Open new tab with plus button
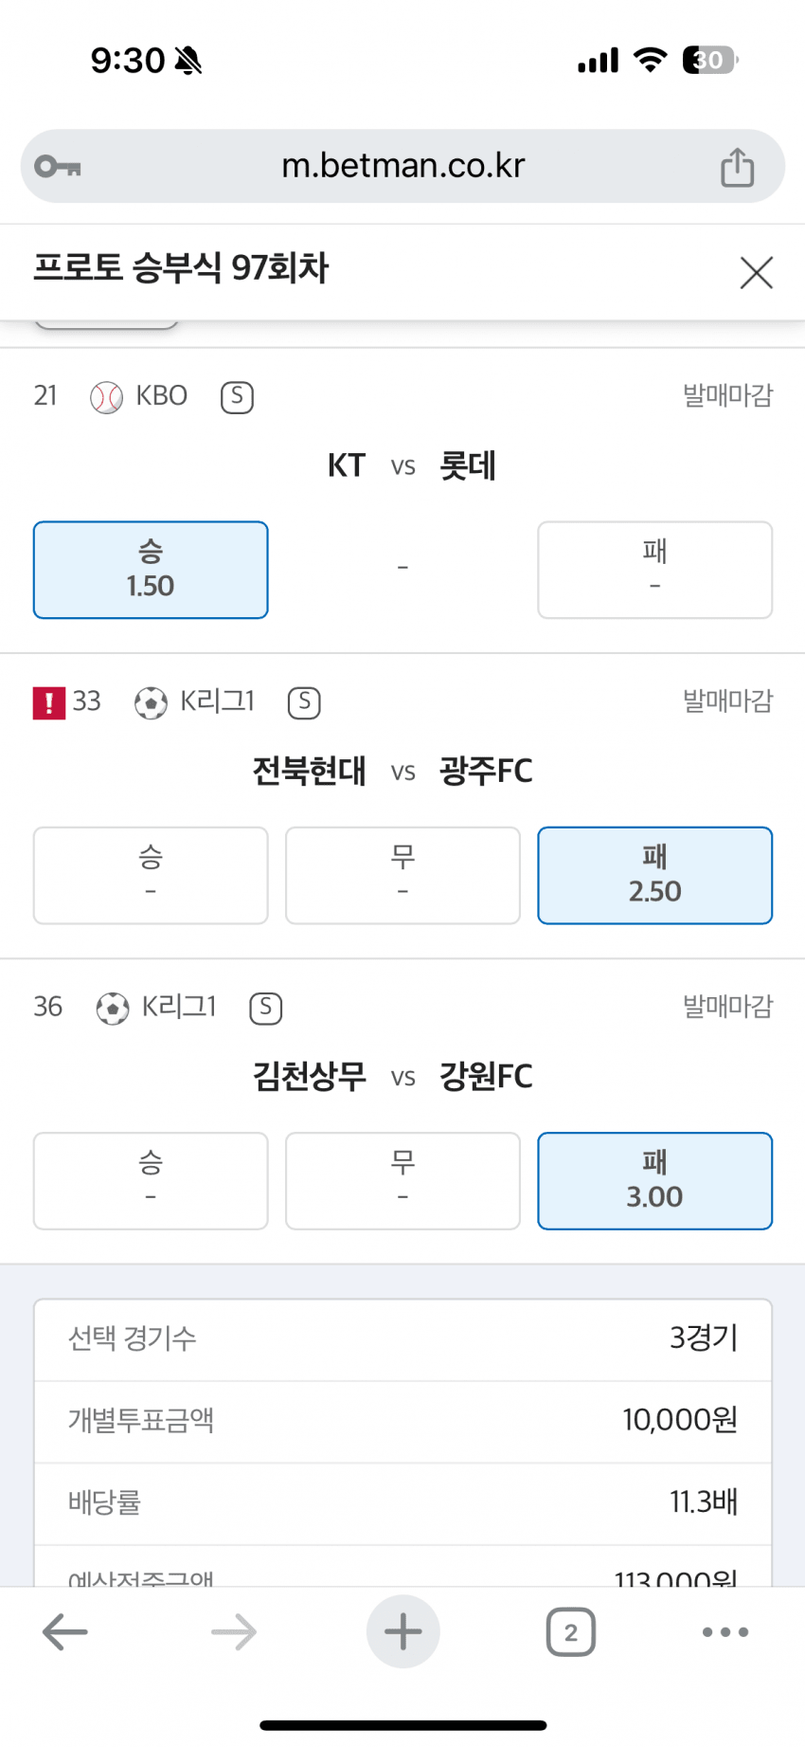Screen dimensions: 805x1747 (402, 1631)
